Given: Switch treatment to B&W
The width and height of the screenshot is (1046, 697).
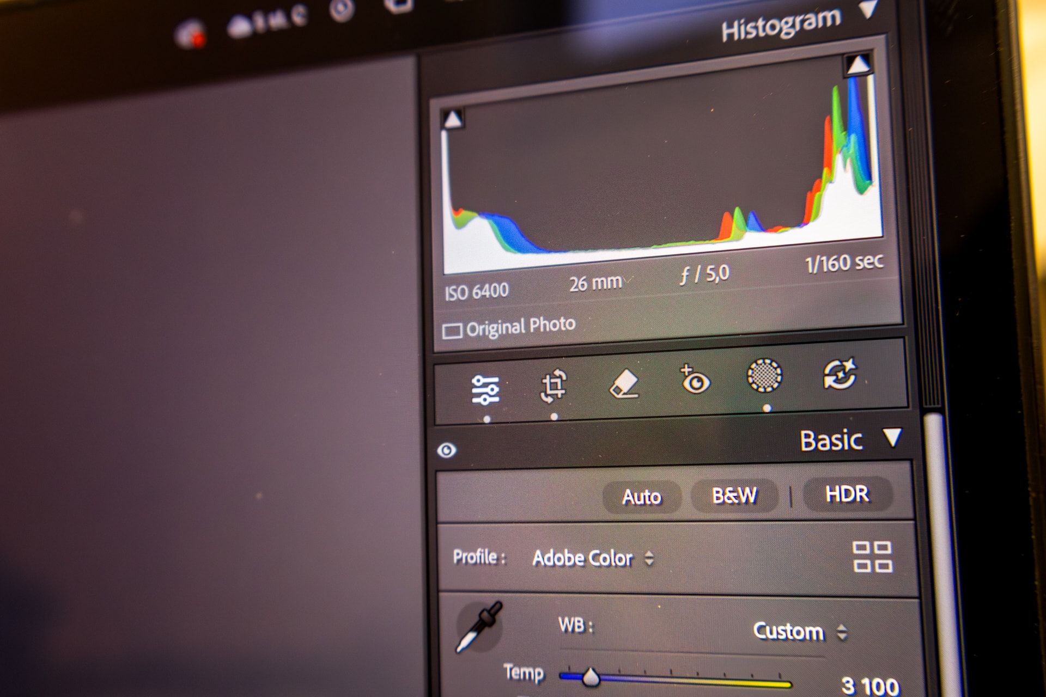Looking at the screenshot, I should tap(734, 495).
